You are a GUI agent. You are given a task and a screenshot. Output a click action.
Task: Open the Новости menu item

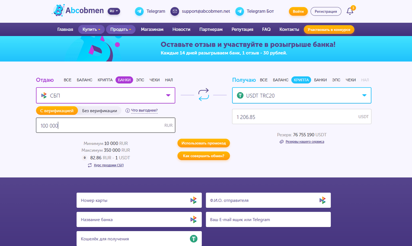click(x=181, y=29)
